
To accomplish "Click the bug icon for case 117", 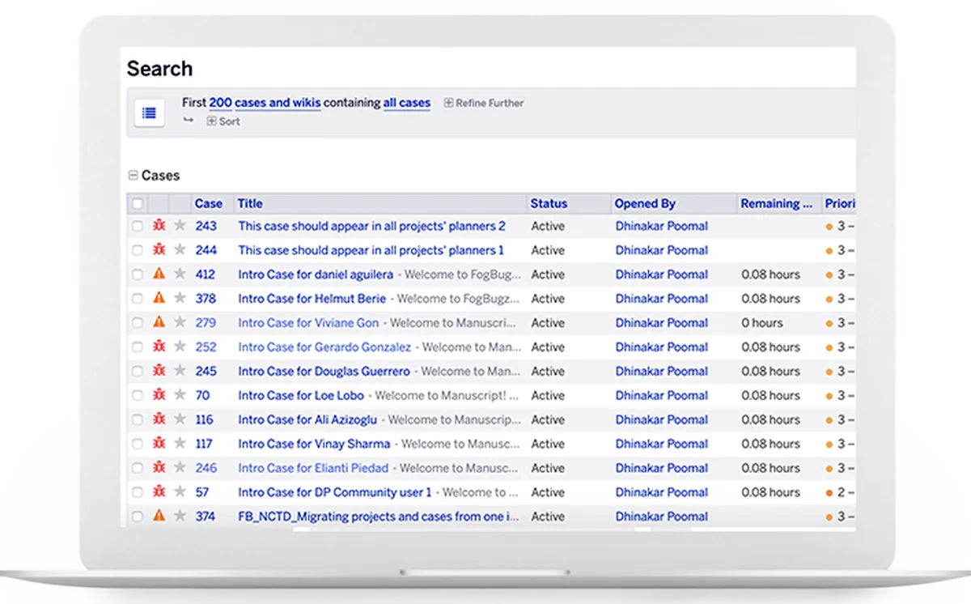I will point(159,444).
